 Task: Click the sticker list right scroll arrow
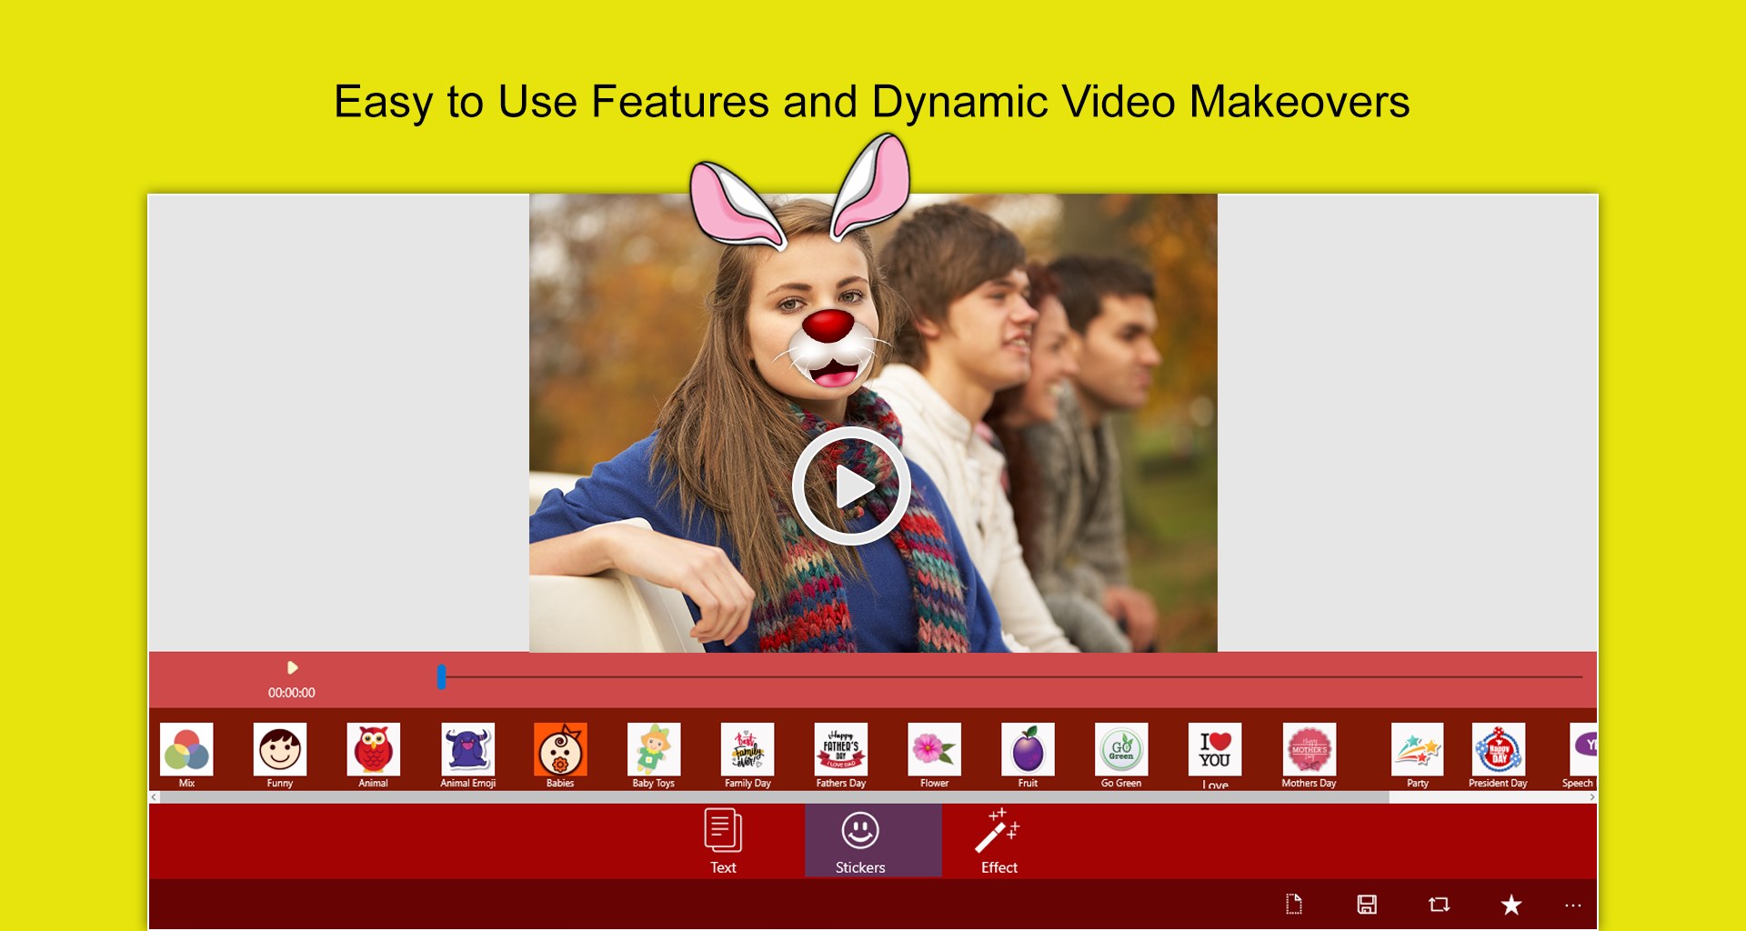[x=1591, y=797]
